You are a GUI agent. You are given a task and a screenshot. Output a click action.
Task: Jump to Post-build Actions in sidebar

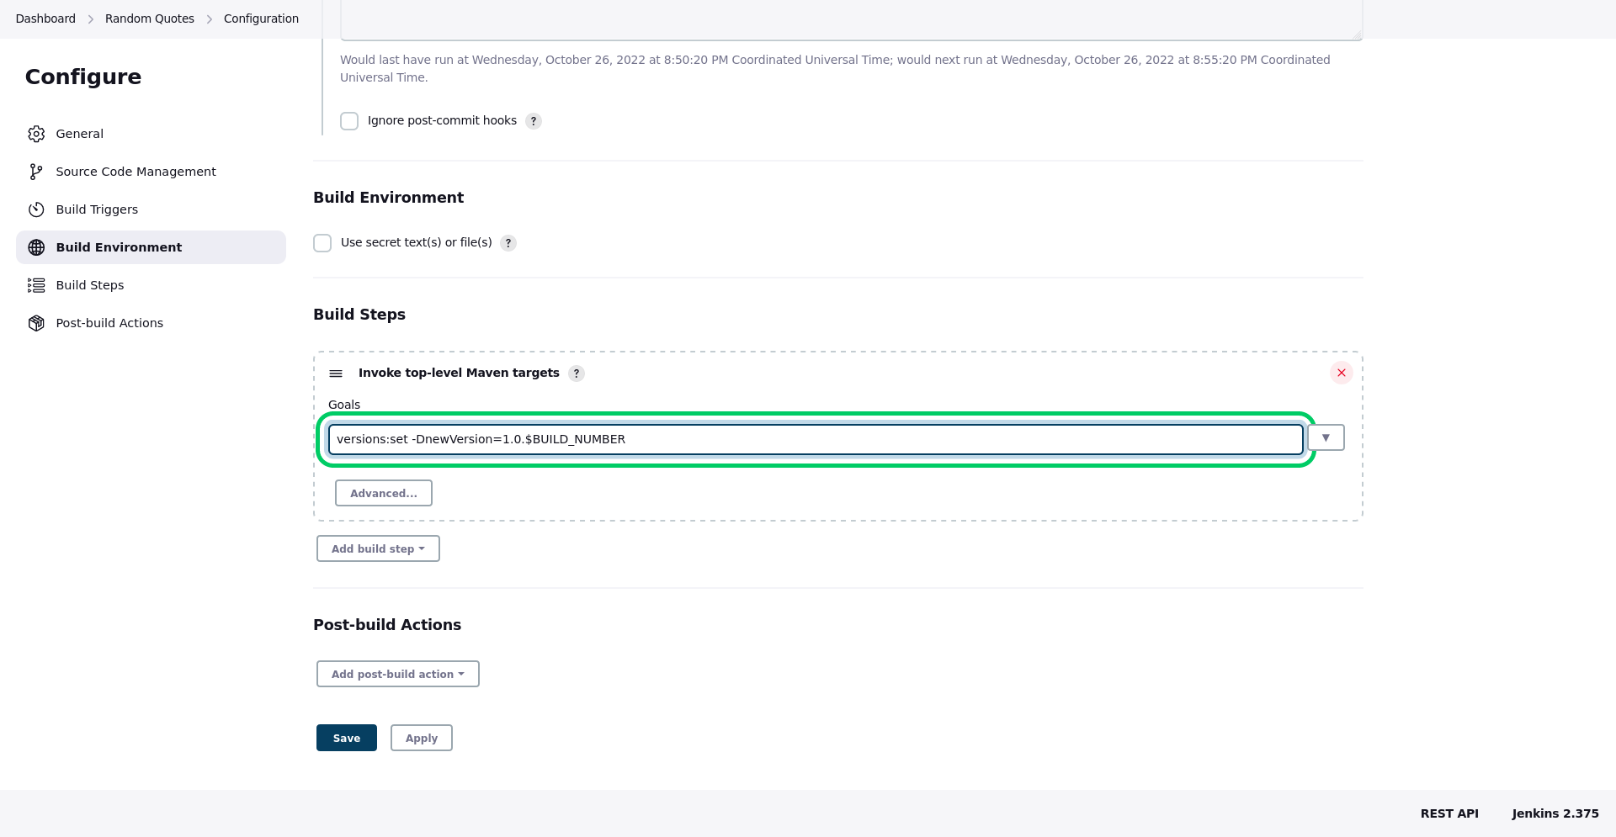point(151,323)
